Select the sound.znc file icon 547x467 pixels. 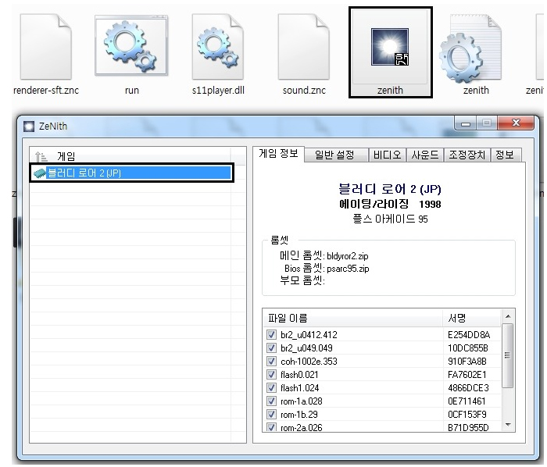coord(304,47)
